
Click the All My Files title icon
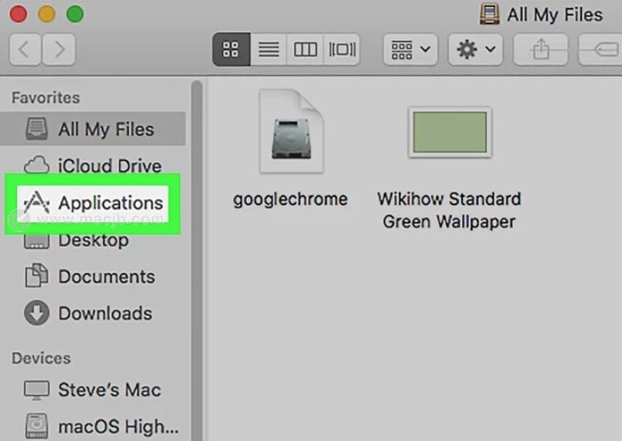(490, 15)
